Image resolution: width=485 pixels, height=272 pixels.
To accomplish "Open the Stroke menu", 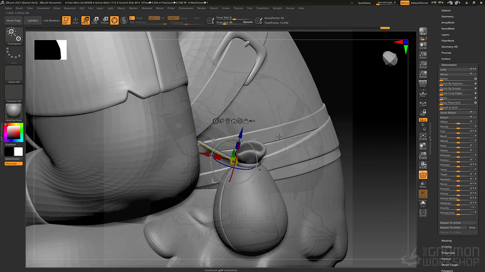I will point(225,8).
